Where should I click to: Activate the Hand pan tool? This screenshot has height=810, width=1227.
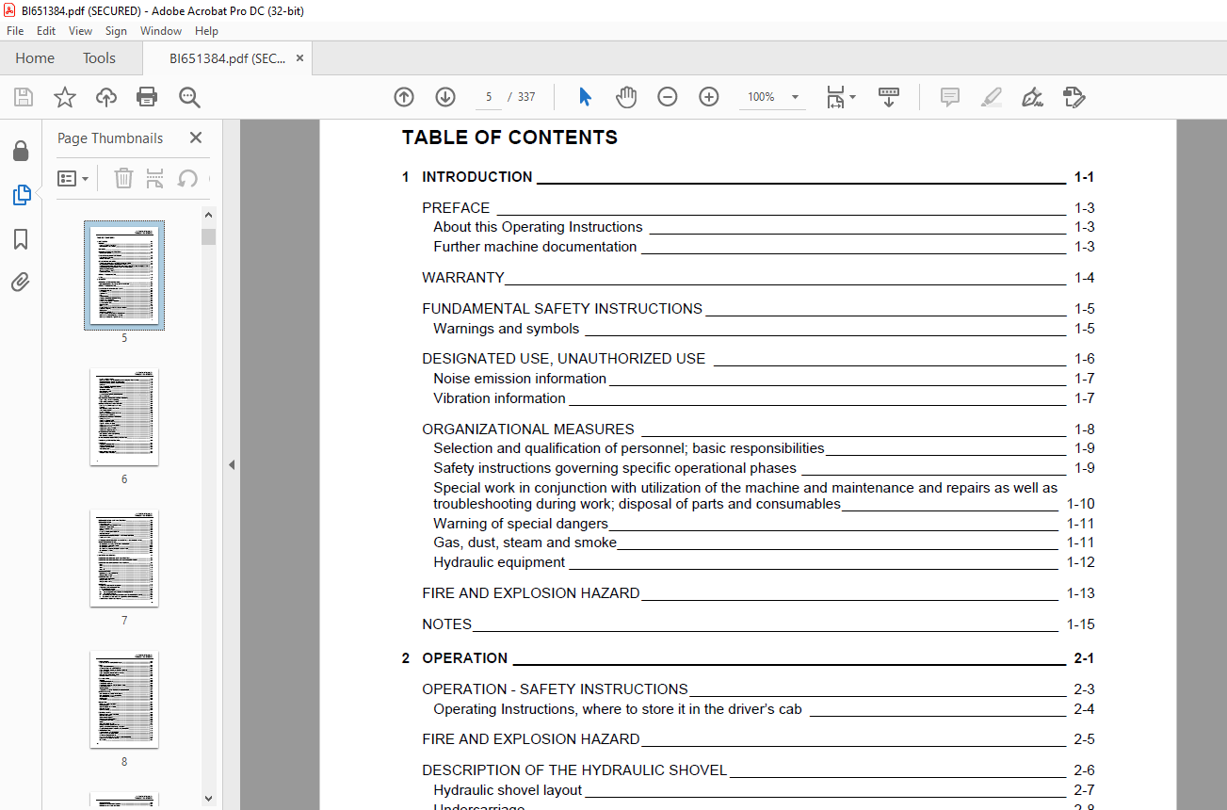pyautogui.click(x=626, y=97)
